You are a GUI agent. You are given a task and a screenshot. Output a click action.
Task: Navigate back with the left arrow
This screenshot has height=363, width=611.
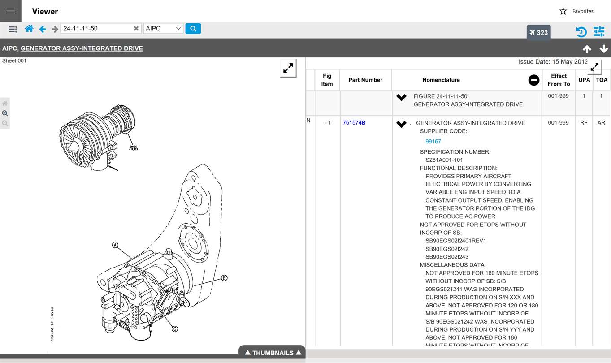click(43, 29)
